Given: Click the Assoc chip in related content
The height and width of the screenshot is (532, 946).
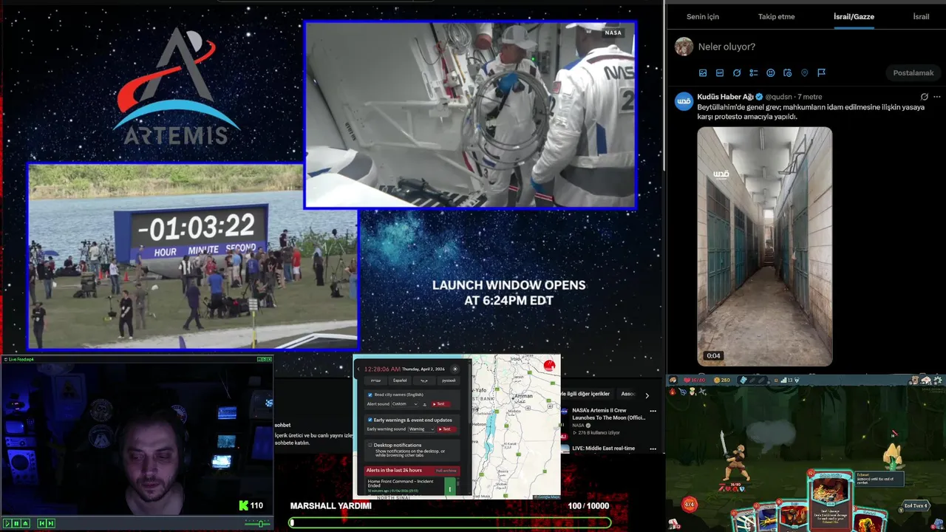Looking at the screenshot, I should click(x=628, y=394).
